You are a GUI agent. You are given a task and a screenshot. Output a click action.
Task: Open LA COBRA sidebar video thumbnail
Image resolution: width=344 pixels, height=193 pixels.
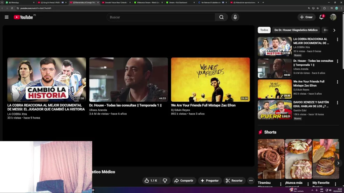[275, 46]
